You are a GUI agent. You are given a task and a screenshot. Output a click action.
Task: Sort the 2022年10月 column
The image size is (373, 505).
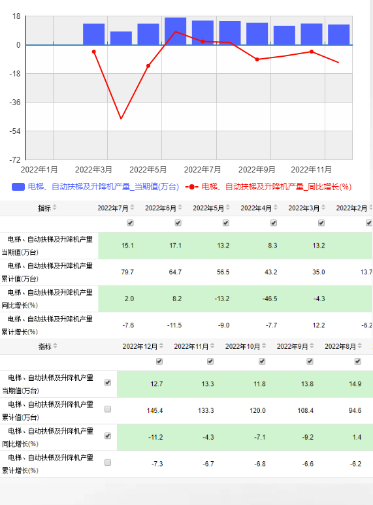click(x=264, y=346)
